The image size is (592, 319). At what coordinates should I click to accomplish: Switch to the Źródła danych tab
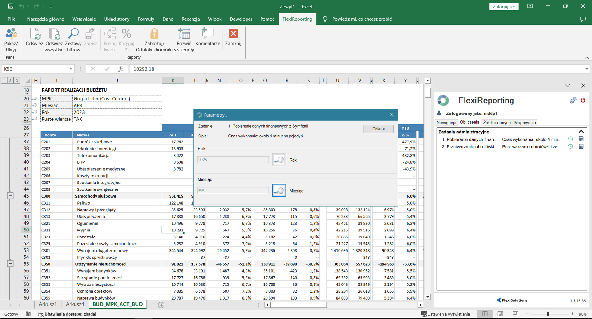(x=496, y=123)
